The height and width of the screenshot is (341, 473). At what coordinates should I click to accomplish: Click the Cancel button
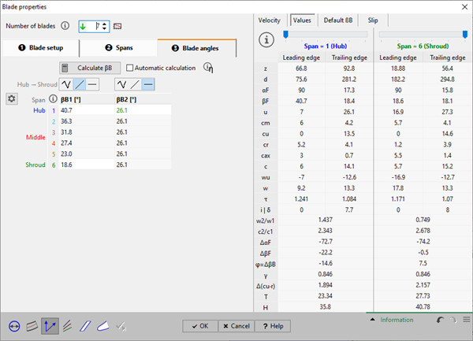(x=236, y=326)
